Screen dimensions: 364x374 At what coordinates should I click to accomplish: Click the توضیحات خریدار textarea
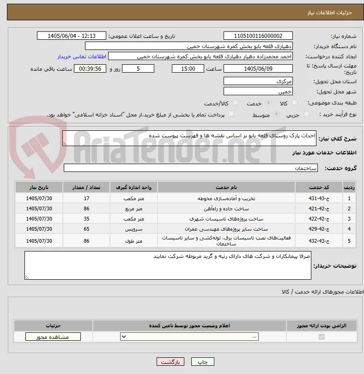168,265
